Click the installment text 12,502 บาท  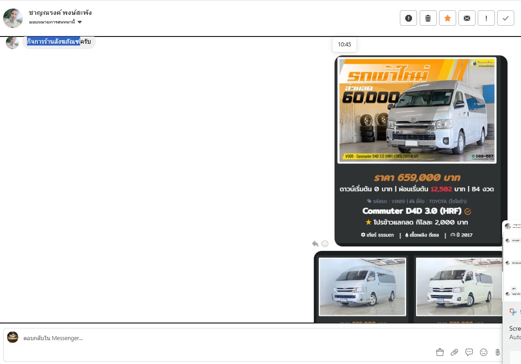448,189
